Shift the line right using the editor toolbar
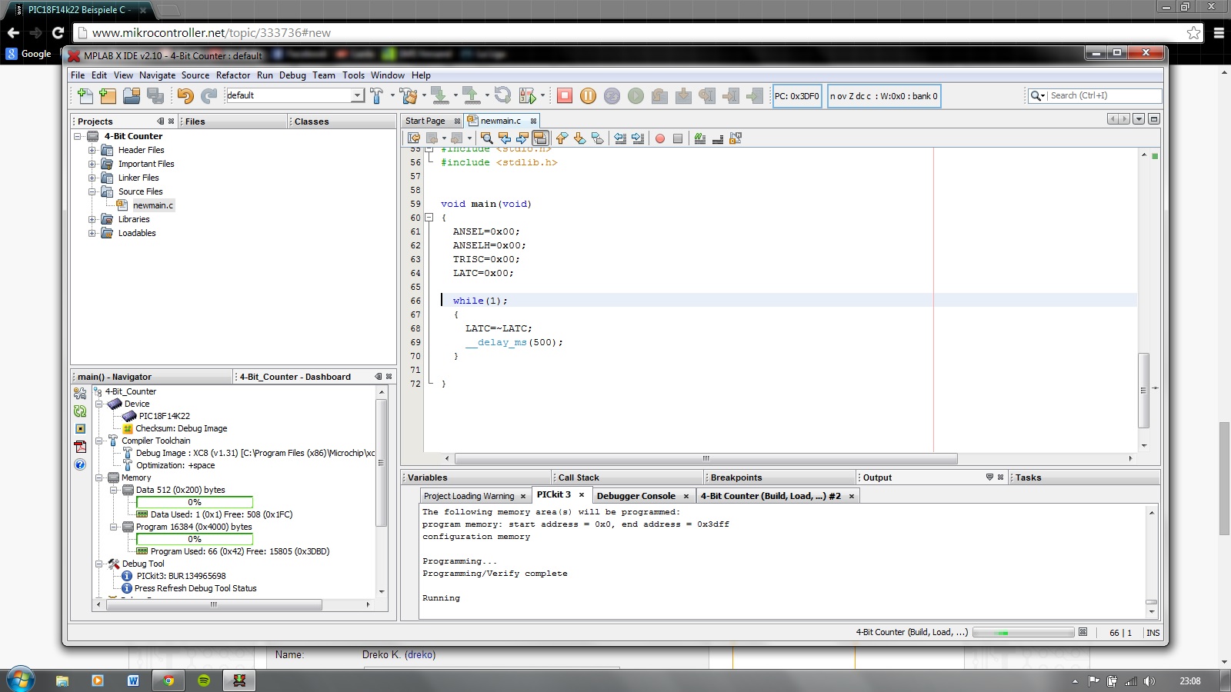 638,138
